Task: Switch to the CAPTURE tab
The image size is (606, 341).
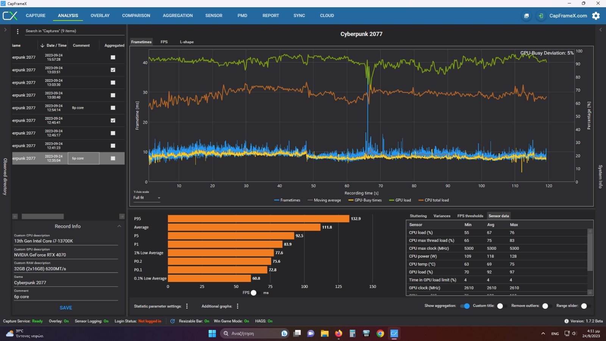Action: 36,16
